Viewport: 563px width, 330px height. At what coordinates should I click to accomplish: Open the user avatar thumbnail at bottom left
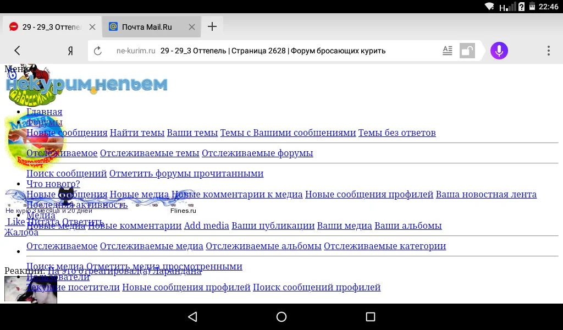coord(30,289)
